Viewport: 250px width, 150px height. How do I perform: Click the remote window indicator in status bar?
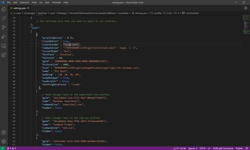click(3, 148)
